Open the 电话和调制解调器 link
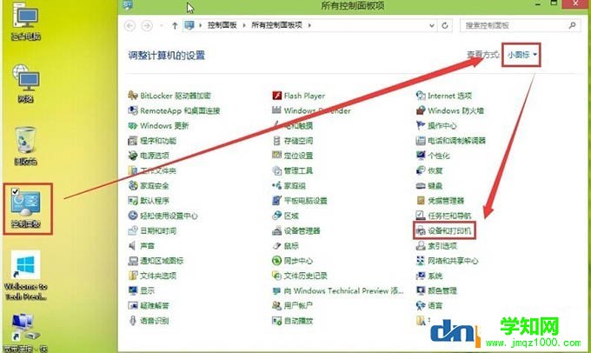Image resolution: width=591 pixels, height=353 pixels. coord(457,141)
